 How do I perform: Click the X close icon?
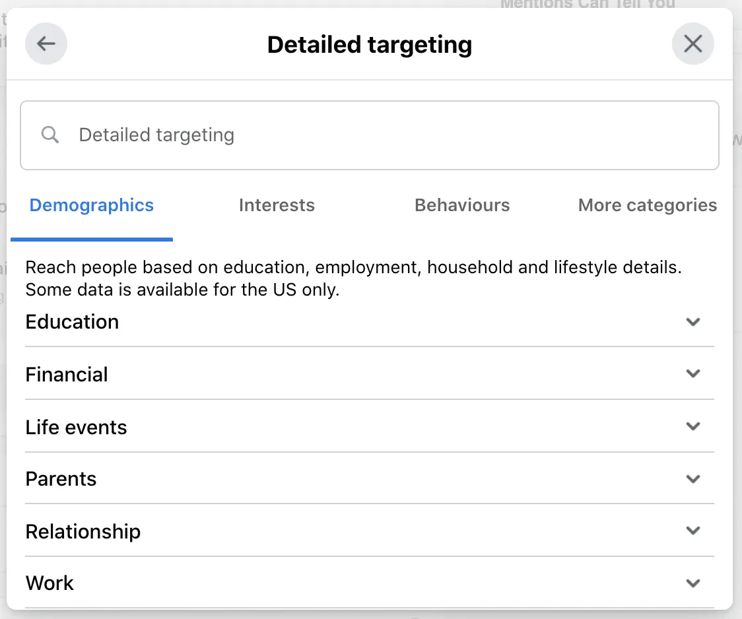692,43
